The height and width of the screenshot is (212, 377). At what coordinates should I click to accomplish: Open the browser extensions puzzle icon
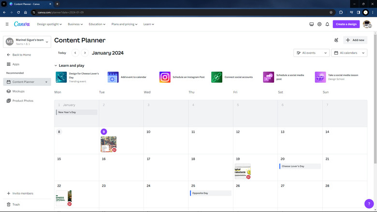[341, 12]
